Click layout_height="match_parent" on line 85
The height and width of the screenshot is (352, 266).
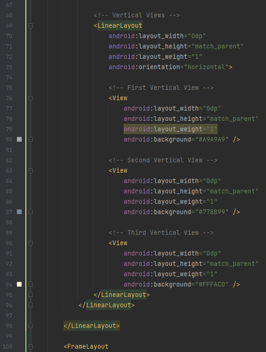tap(191, 191)
